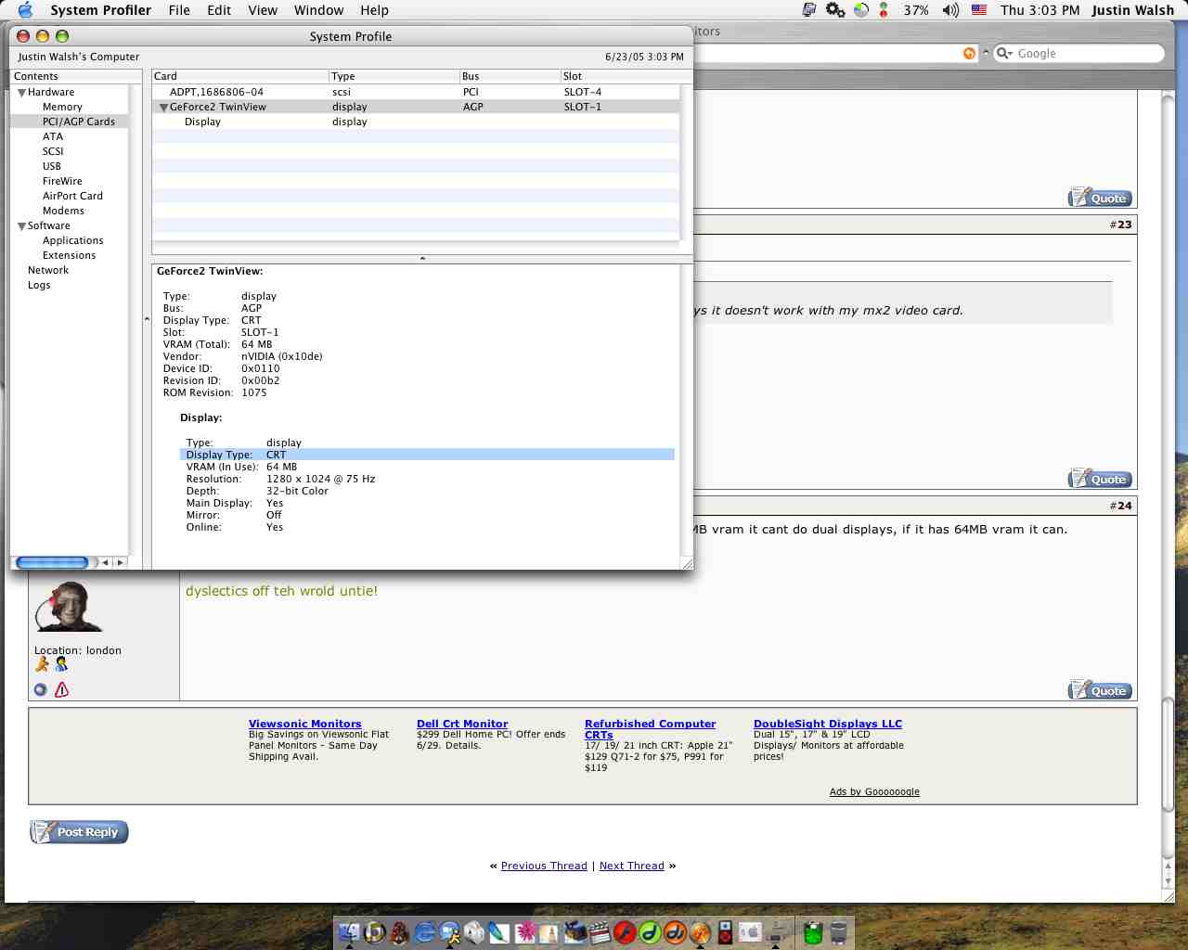Click Quote button on post above #23
Viewport: 1188px width, 950px height.
(1100, 198)
